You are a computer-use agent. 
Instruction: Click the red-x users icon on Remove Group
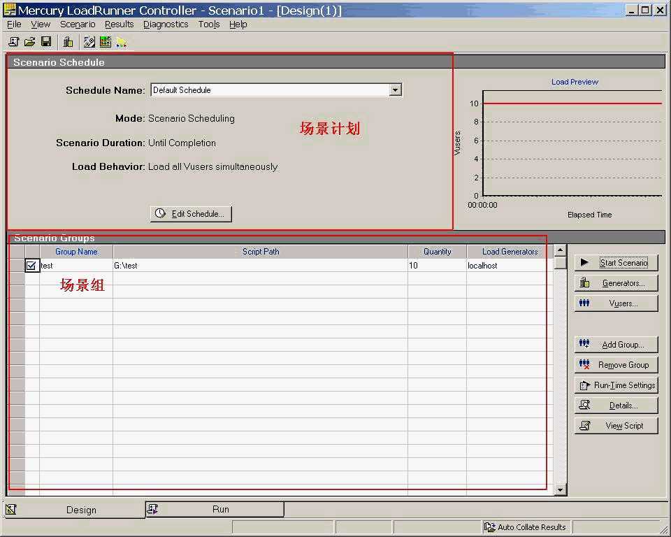(584, 364)
